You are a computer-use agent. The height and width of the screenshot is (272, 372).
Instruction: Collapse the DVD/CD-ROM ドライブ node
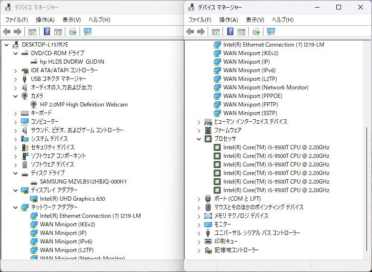point(15,53)
